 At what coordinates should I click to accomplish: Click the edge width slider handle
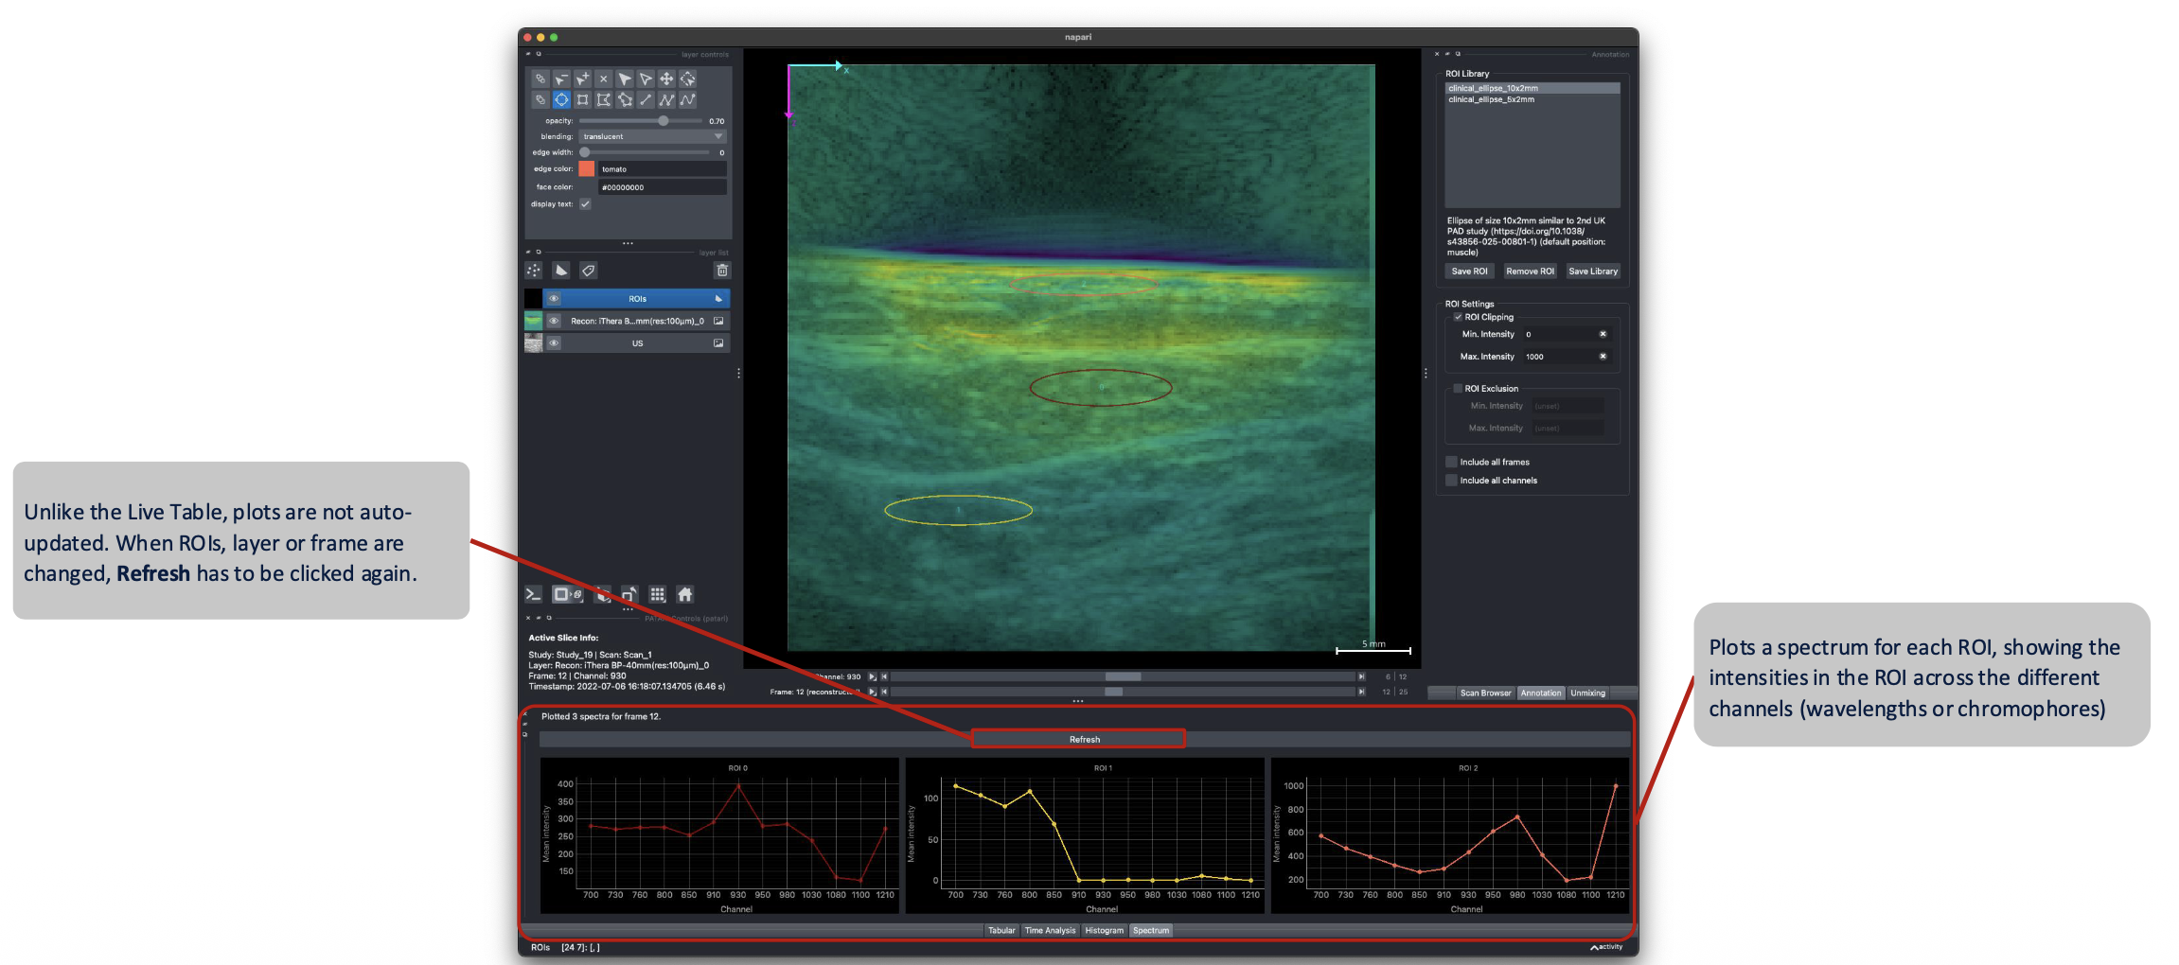point(585,152)
